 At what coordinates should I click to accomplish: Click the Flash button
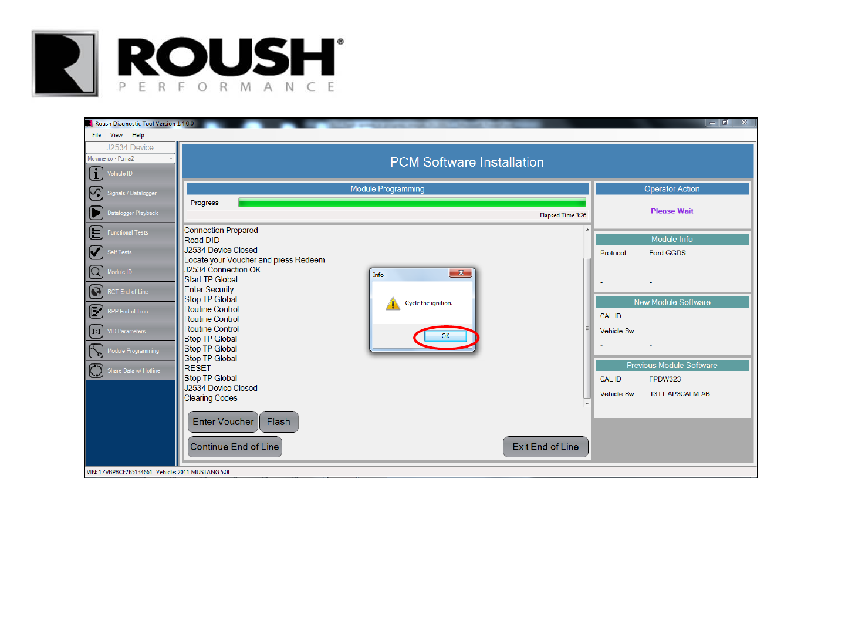pos(279,422)
